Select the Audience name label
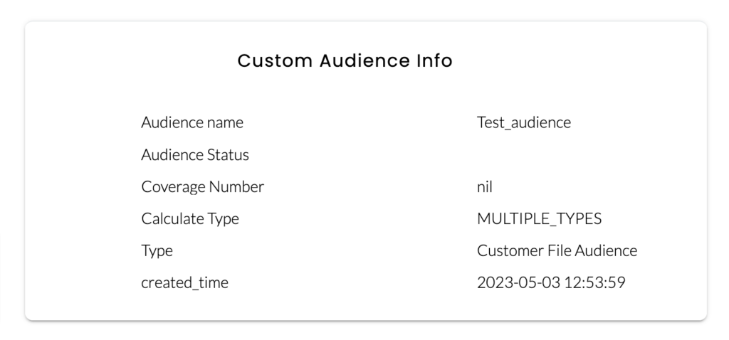 coord(192,122)
